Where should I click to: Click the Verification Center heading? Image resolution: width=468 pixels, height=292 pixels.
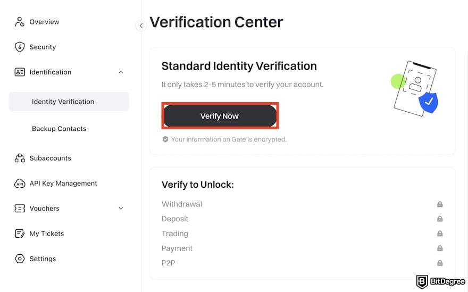pyautogui.click(x=216, y=22)
